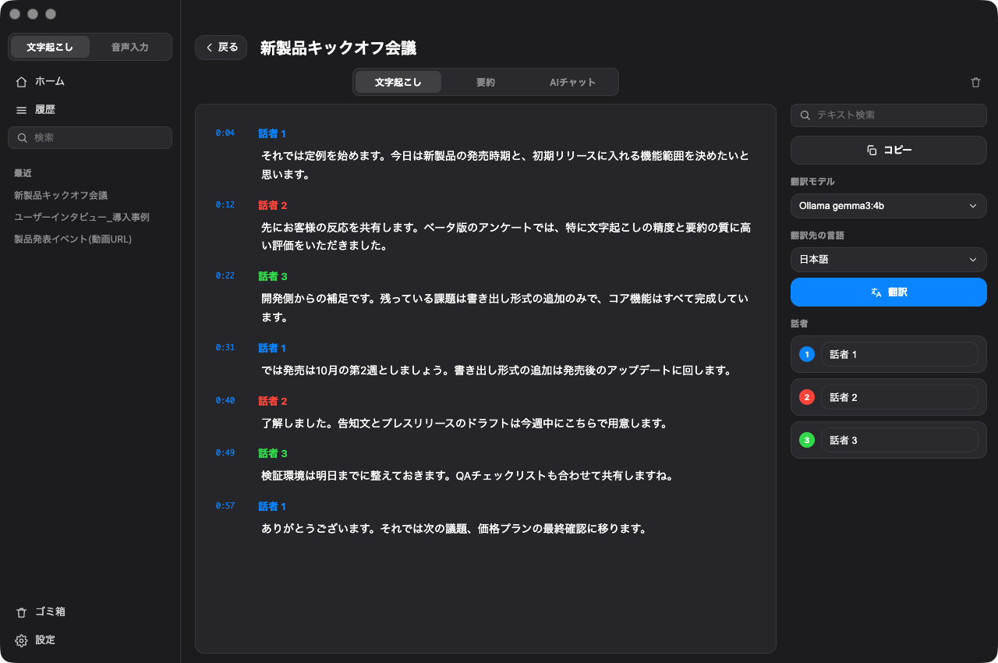Screen dimensions: 998x663
Task: Switch to 音声入力 mode
Action: point(129,47)
